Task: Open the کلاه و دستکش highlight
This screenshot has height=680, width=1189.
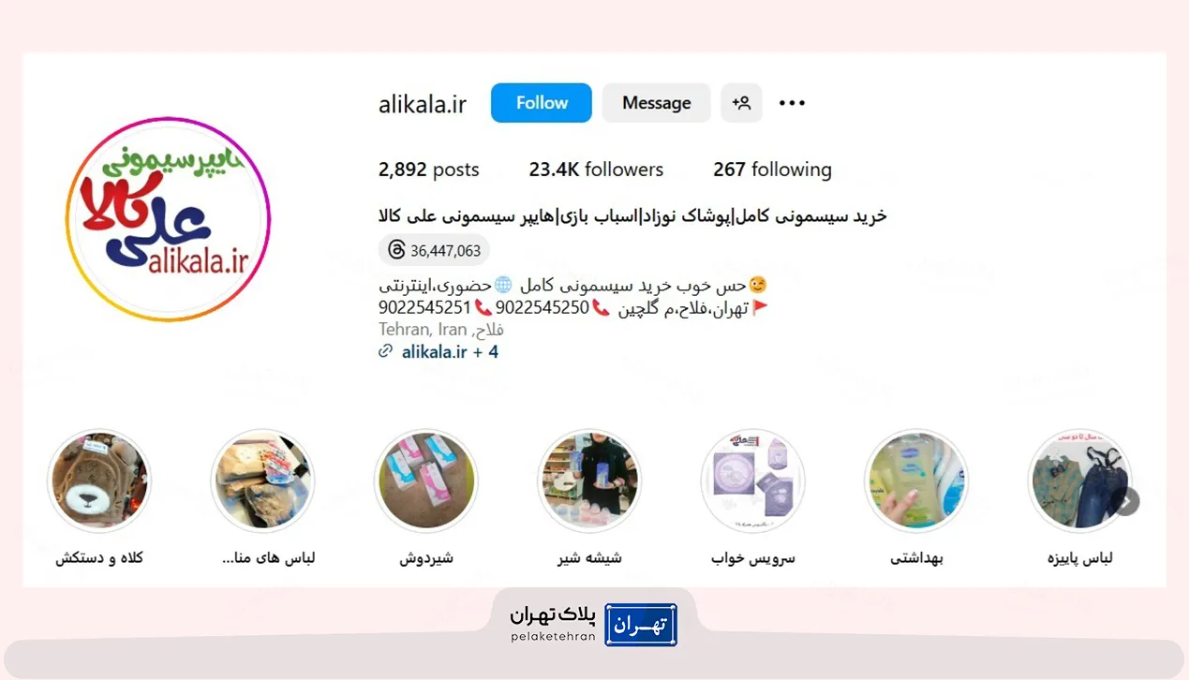Action: click(99, 481)
